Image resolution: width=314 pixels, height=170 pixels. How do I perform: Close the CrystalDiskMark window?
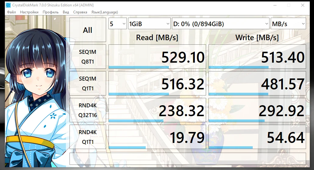pos(303,5)
